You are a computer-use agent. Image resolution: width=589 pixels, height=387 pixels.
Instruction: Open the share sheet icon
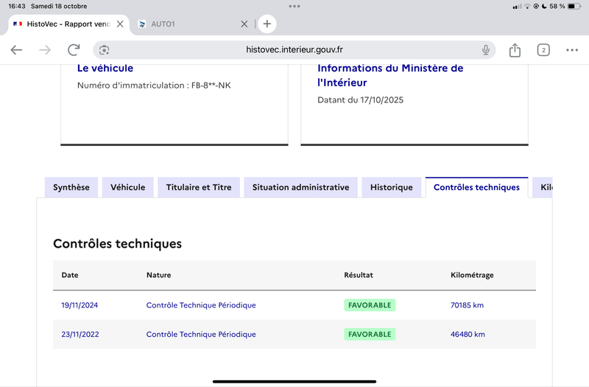pos(515,50)
